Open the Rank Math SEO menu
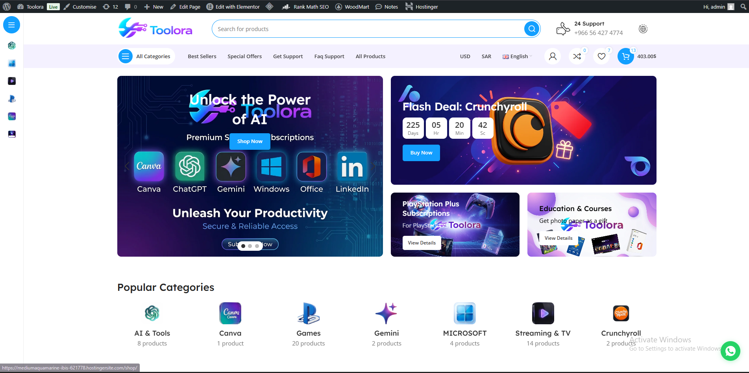The width and height of the screenshot is (749, 373). click(305, 7)
